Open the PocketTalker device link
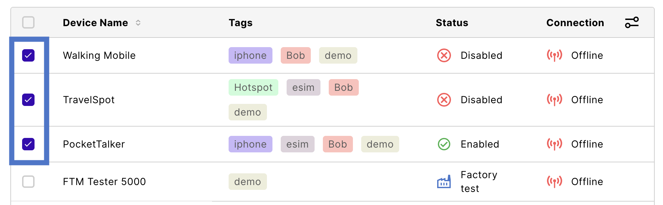The width and height of the screenshot is (663, 205). click(x=94, y=144)
